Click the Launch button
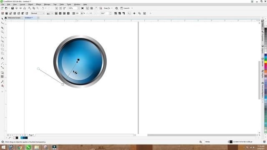Viewport: 267px width, 150px height. [x=125, y=8]
